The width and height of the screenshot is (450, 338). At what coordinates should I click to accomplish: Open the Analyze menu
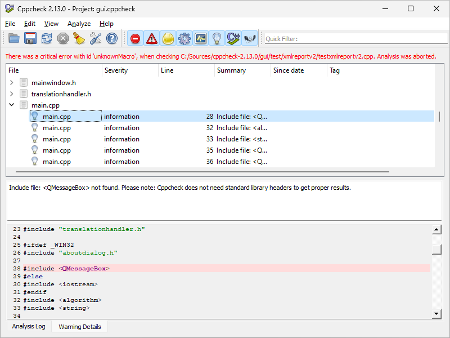79,24
